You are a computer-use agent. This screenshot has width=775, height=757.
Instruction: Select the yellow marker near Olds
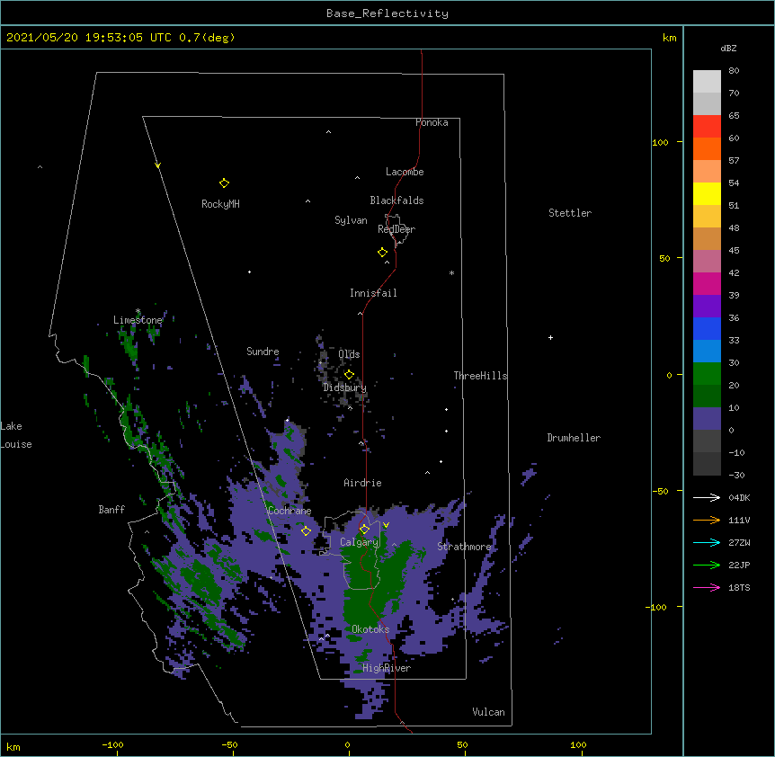(349, 375)
